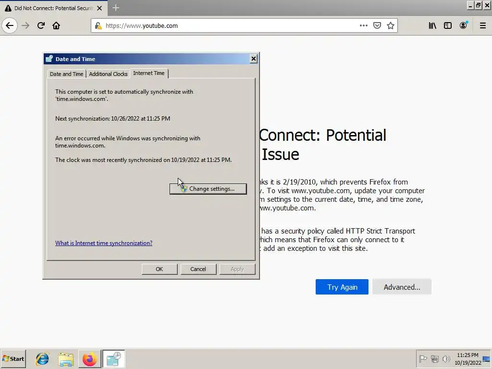Viewport: 492px width, 369px height.
Task: Select the Internet Time tab
Action: click(x=149, y=73)
